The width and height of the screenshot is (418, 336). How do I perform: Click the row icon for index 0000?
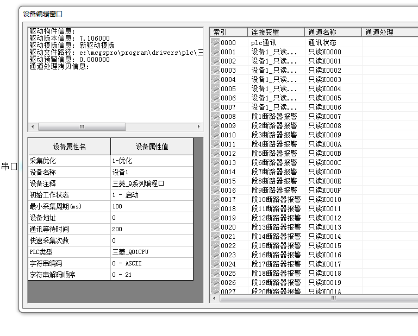[215, 42]
